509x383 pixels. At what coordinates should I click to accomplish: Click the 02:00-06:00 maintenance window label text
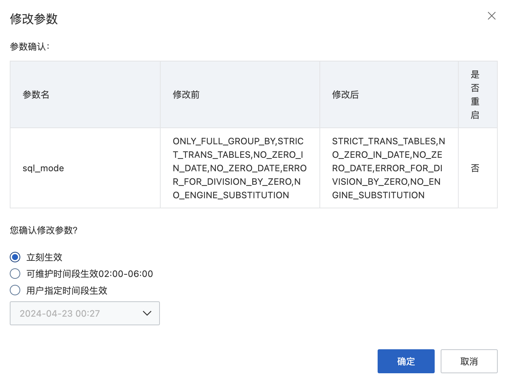coord(126,274)
